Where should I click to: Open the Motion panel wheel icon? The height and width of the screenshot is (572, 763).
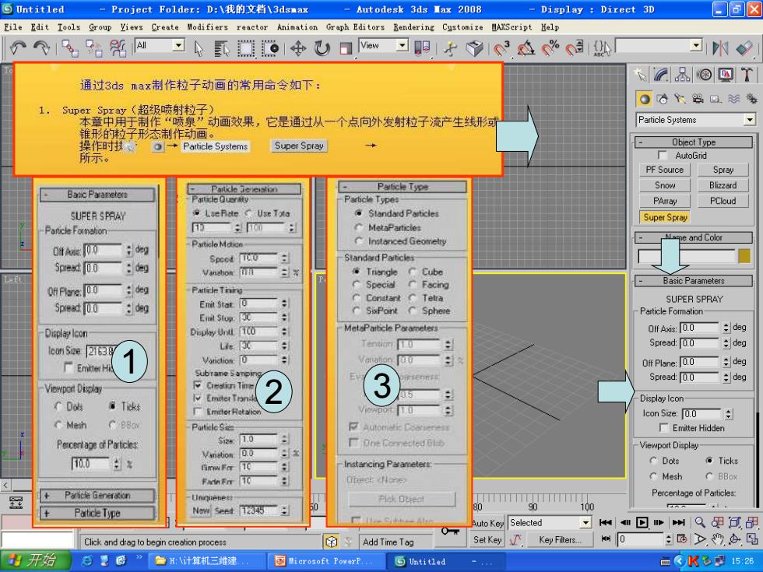coord(704,75)
